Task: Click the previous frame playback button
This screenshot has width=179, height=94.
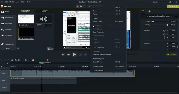Action: point(63,54)
